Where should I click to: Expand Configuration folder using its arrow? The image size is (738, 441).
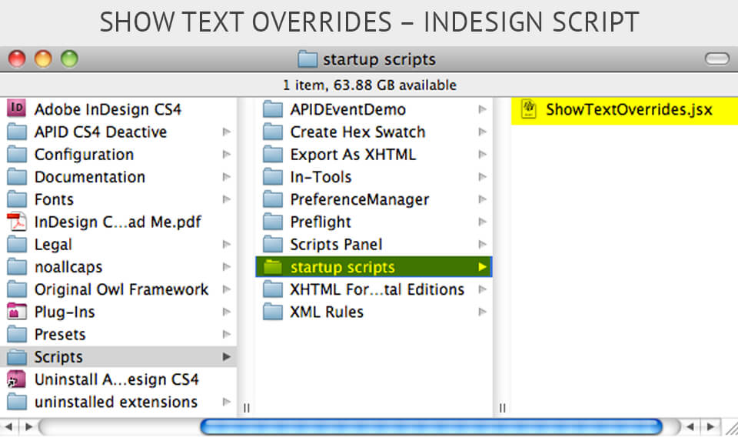tap(226, 154)
